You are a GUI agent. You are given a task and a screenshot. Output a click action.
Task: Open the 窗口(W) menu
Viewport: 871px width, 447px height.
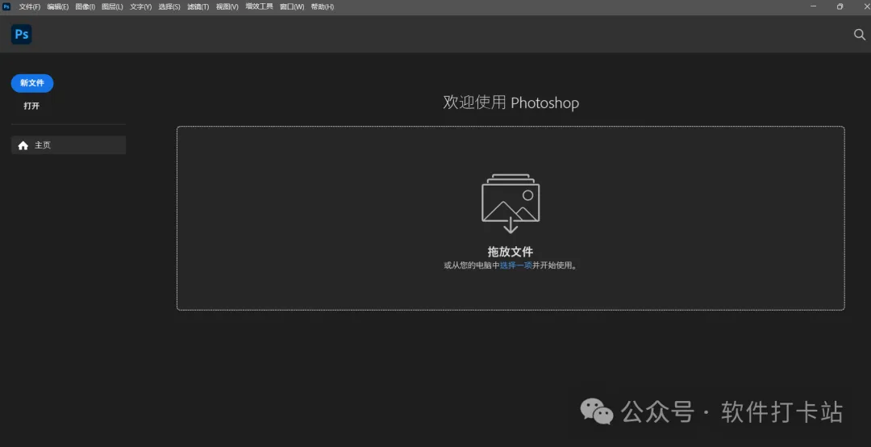click(x=292, y=6)
